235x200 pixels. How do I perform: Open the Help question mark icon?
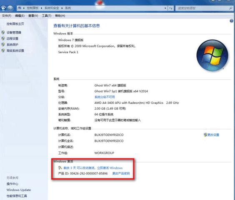[231, 21]
